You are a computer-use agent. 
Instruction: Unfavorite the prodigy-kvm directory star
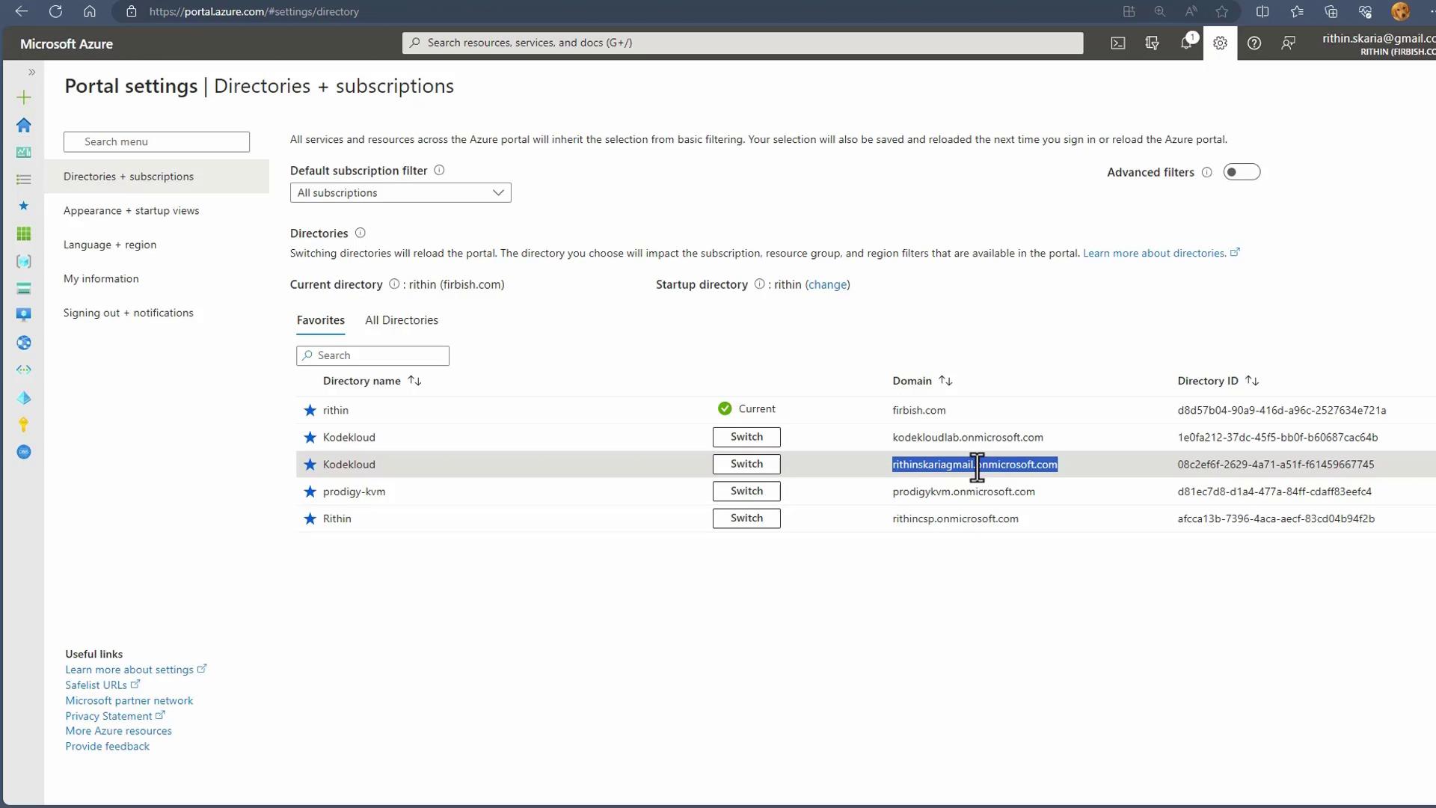(310, 492)
